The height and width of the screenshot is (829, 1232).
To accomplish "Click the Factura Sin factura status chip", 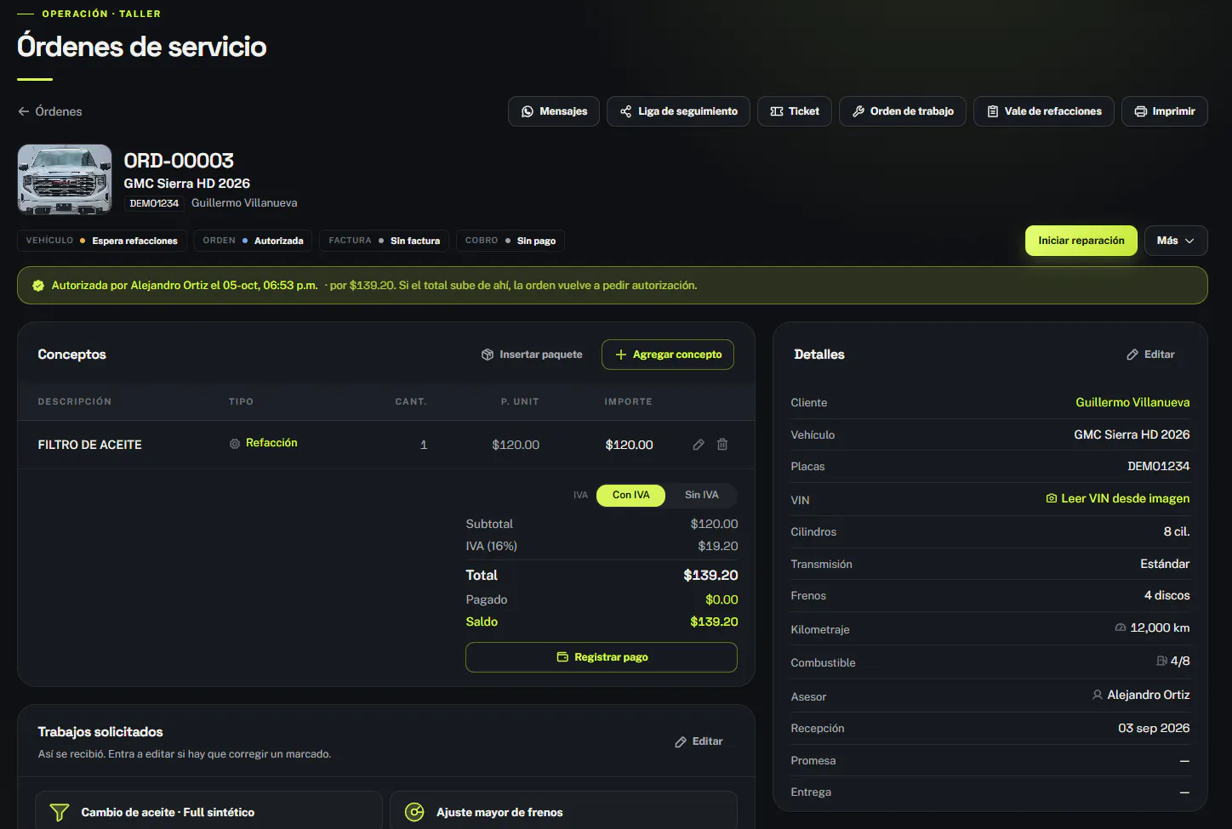I will 385,241.
